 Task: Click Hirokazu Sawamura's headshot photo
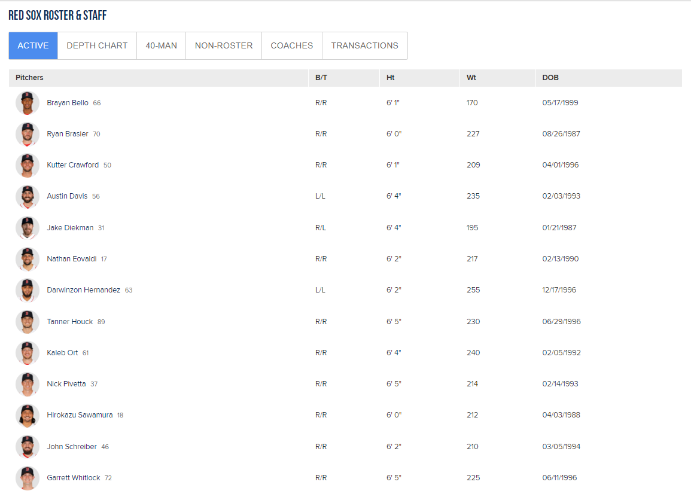point(28,416)
